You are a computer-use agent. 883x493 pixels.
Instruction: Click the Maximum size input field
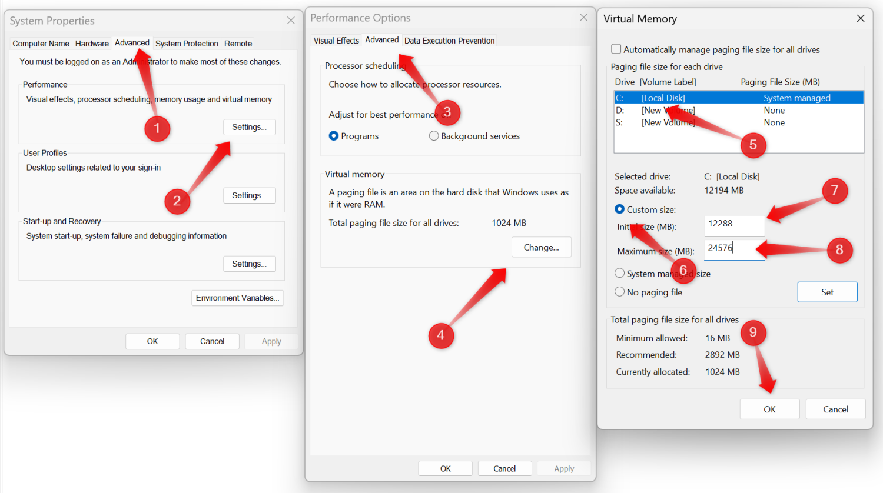pyautogui.click(x=733, y=249)
